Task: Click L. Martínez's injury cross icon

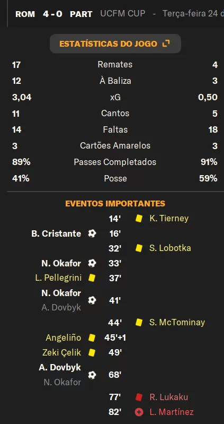Action: pos(139,412)
